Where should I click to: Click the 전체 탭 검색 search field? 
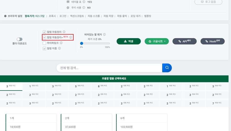tap(109, 68)
